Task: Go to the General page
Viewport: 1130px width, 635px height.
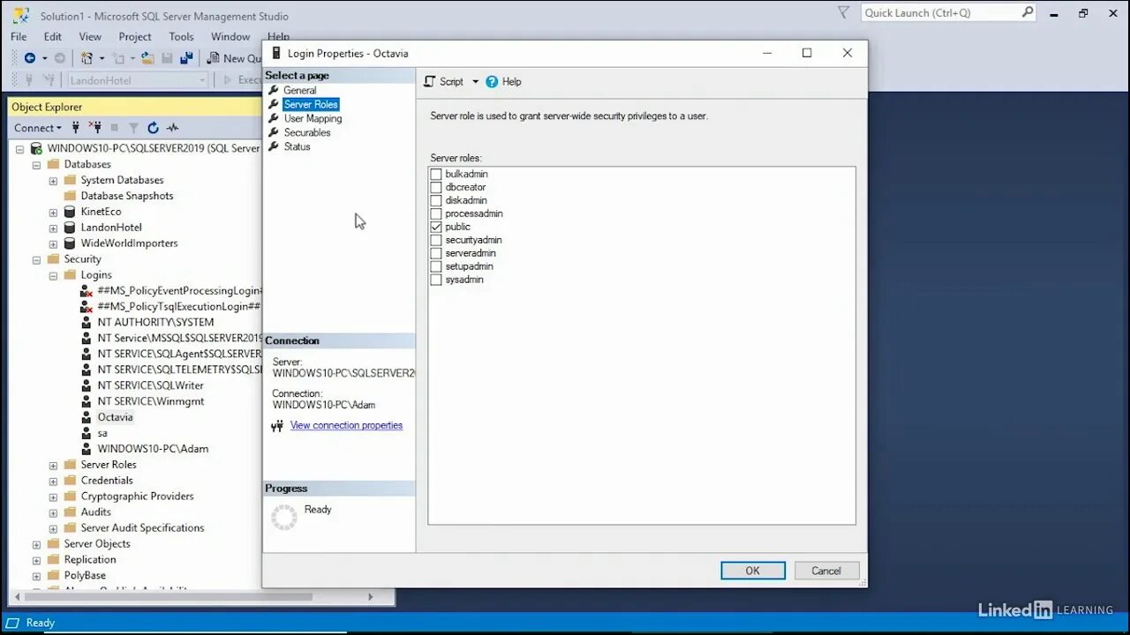Action: (x=299, y=90)
